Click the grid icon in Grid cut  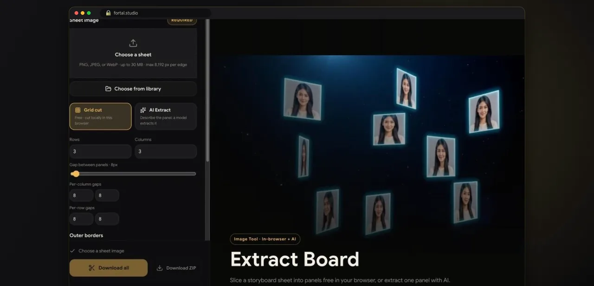pos(78,110)
